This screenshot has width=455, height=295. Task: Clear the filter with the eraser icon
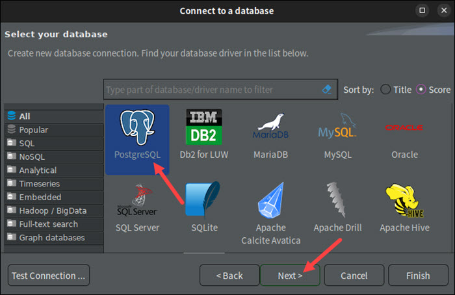click(327, 89)
